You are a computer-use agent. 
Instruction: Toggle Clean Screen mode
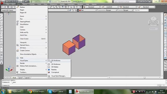click(x=32, y=39)
